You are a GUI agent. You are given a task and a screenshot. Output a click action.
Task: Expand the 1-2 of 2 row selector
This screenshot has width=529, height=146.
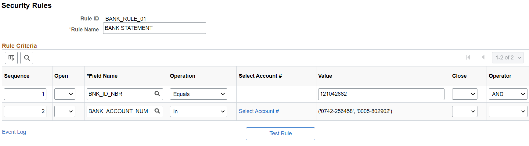click(x=508, y=58)
